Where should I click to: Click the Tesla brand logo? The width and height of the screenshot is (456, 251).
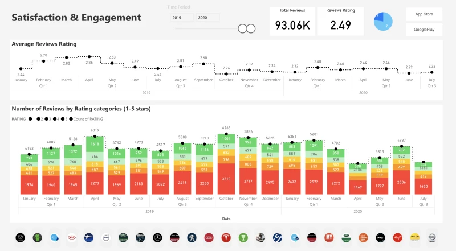point(226,237)
